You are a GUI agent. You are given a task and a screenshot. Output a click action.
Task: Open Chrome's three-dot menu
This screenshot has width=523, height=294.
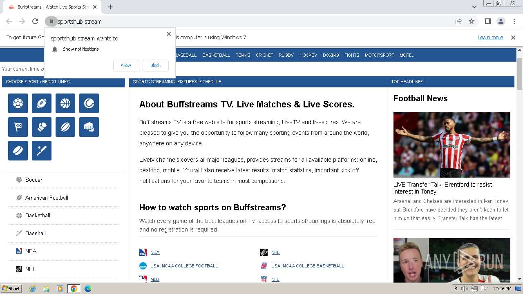pos(514,21)
